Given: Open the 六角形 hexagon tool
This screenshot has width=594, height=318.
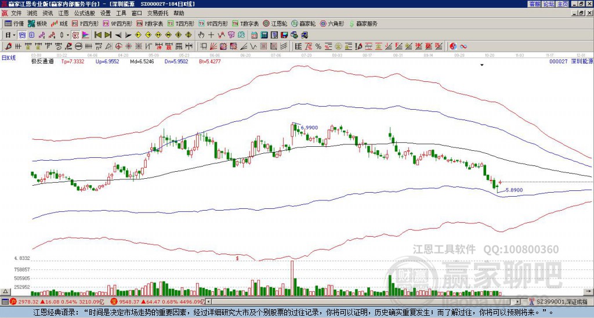Looking at the screenshot, I should [332, 23].
